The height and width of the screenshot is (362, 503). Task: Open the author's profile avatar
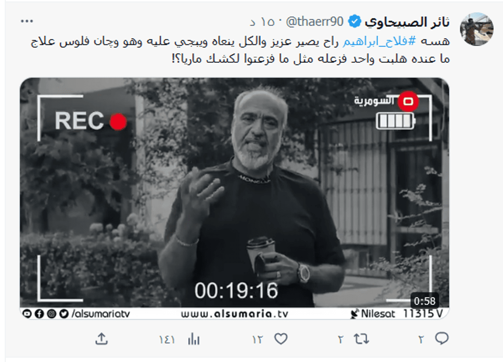(476, 29)
